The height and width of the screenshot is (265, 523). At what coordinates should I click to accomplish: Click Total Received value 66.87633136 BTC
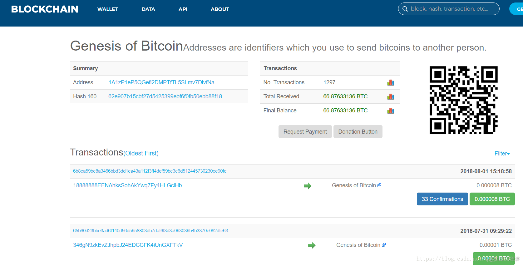[345, 96]
